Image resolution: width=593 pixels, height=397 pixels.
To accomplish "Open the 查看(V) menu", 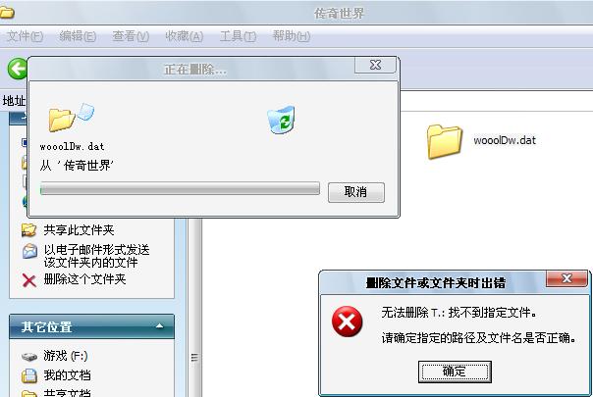I will tap(131, 36).
